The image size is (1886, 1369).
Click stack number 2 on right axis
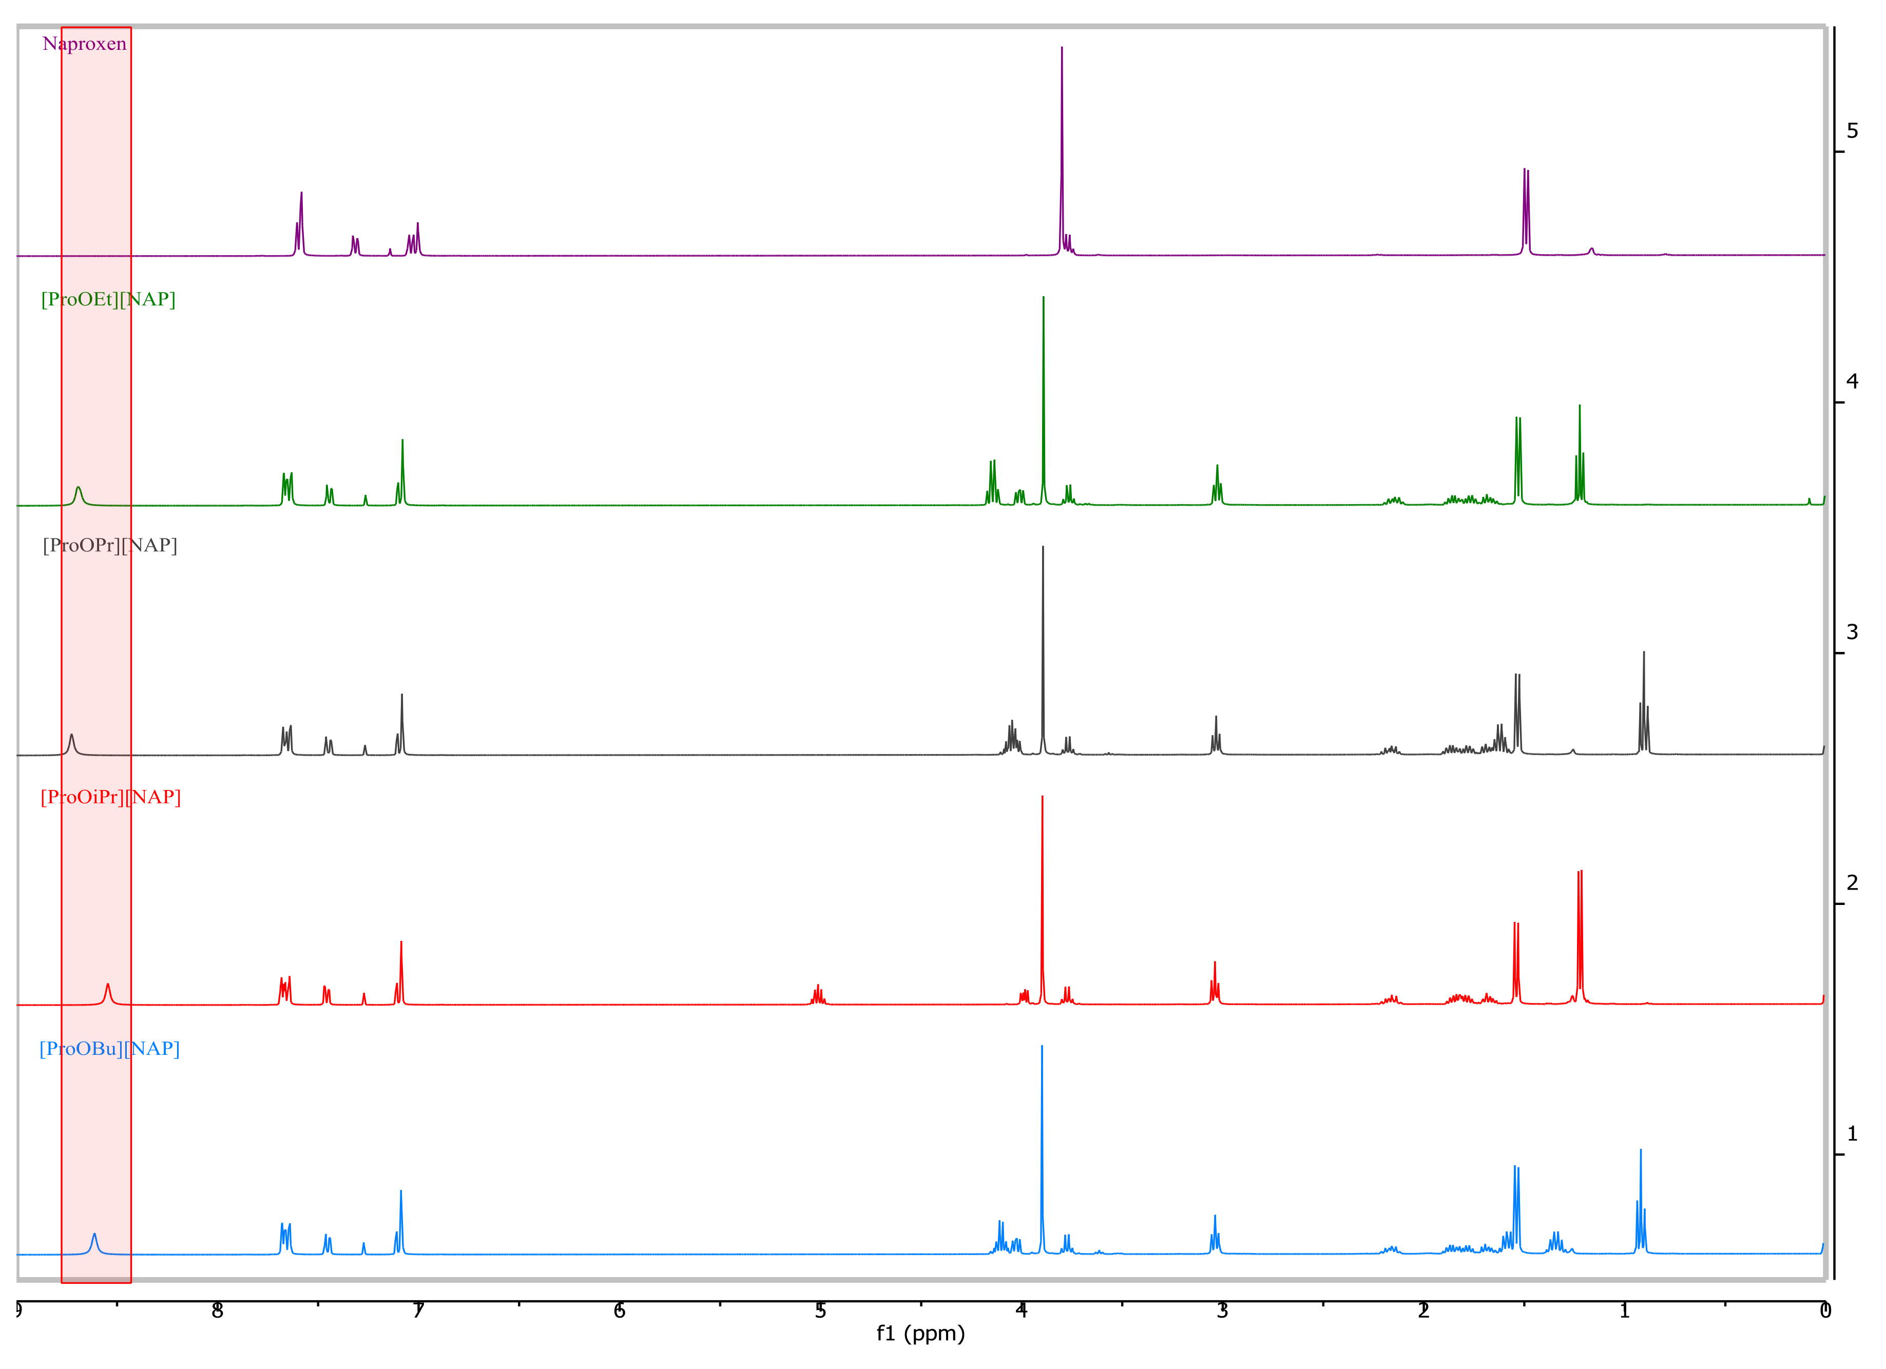[x=1852, y=883]
